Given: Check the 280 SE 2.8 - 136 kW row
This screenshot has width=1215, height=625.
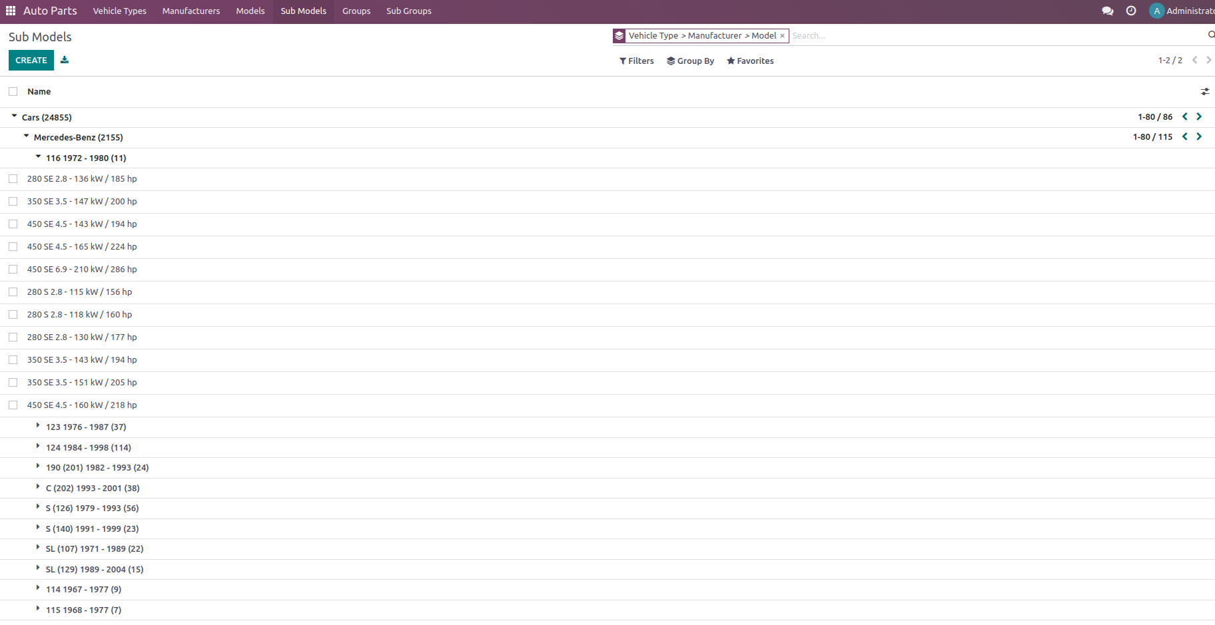Looking at the screenshot, I should [x=13, y=179].
